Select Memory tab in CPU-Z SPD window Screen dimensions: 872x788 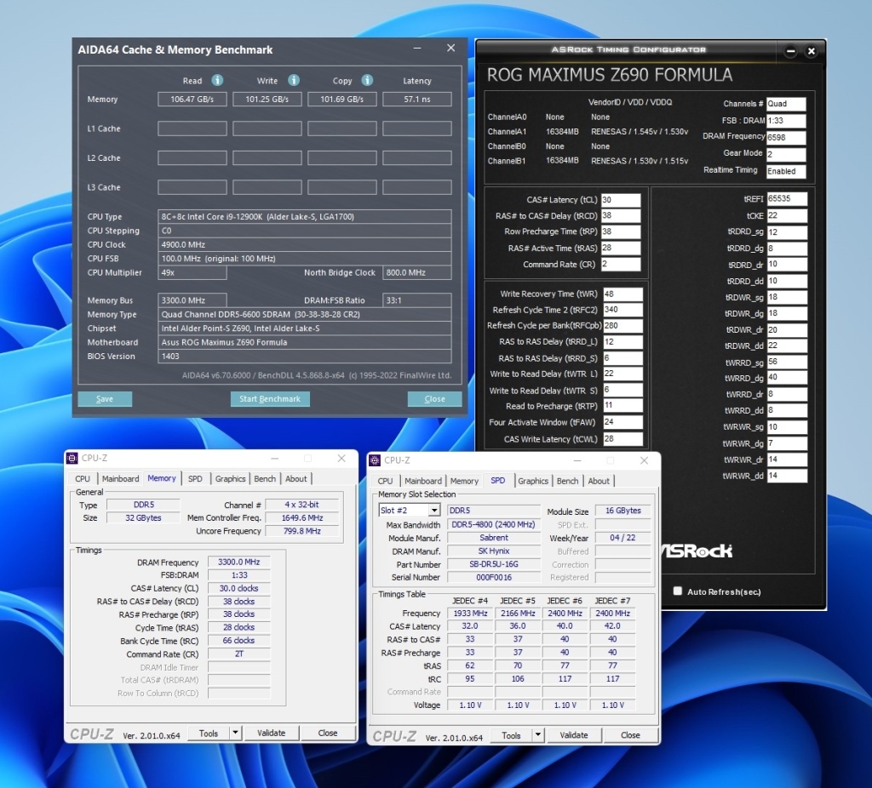tap(464, 481)
